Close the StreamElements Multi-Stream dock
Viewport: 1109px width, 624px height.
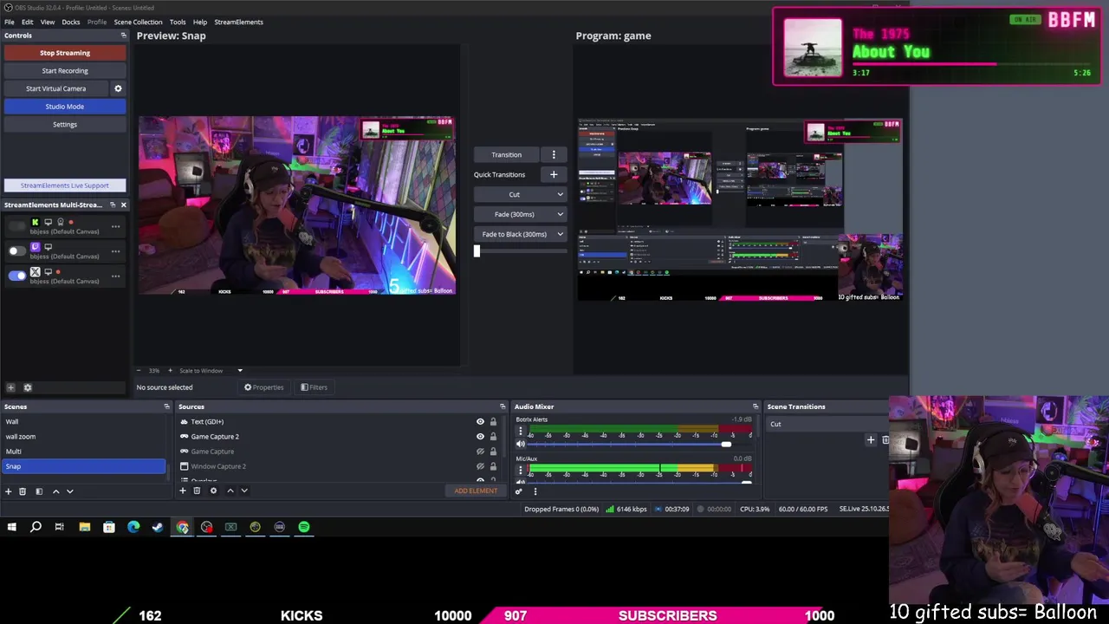coord(123,205)
